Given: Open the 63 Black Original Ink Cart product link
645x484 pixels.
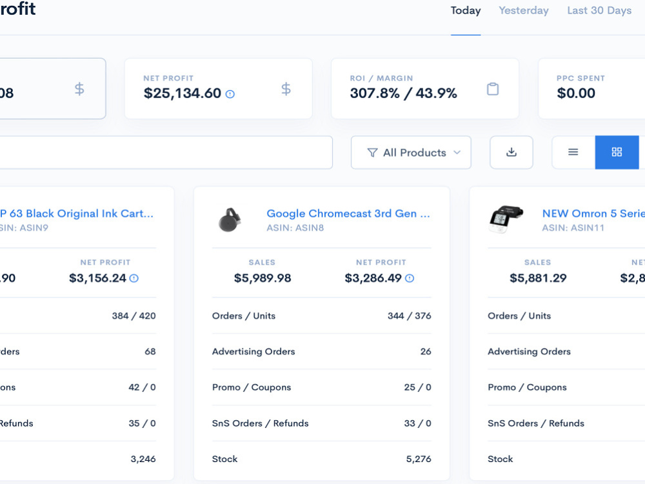Looking at the screenshot, I should [x=77, y=213].
